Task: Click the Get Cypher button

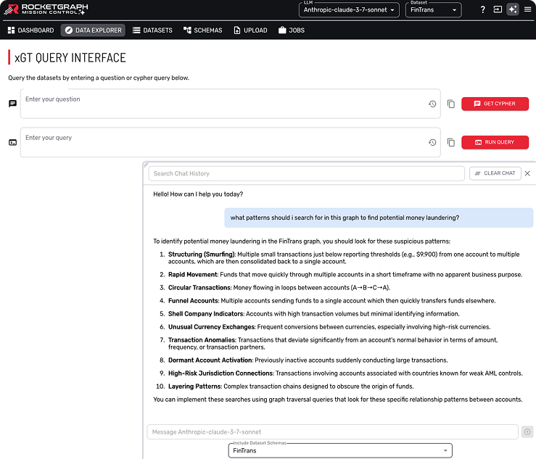Action: point(495,104)
